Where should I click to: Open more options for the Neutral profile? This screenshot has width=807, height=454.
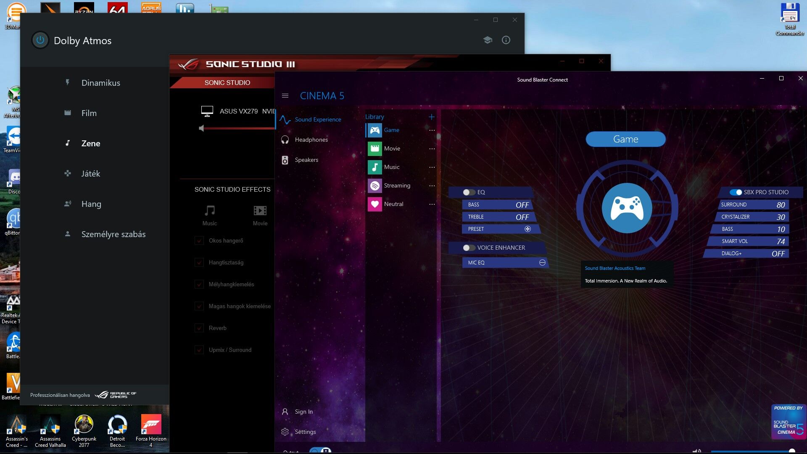click(x=432, y=204)
